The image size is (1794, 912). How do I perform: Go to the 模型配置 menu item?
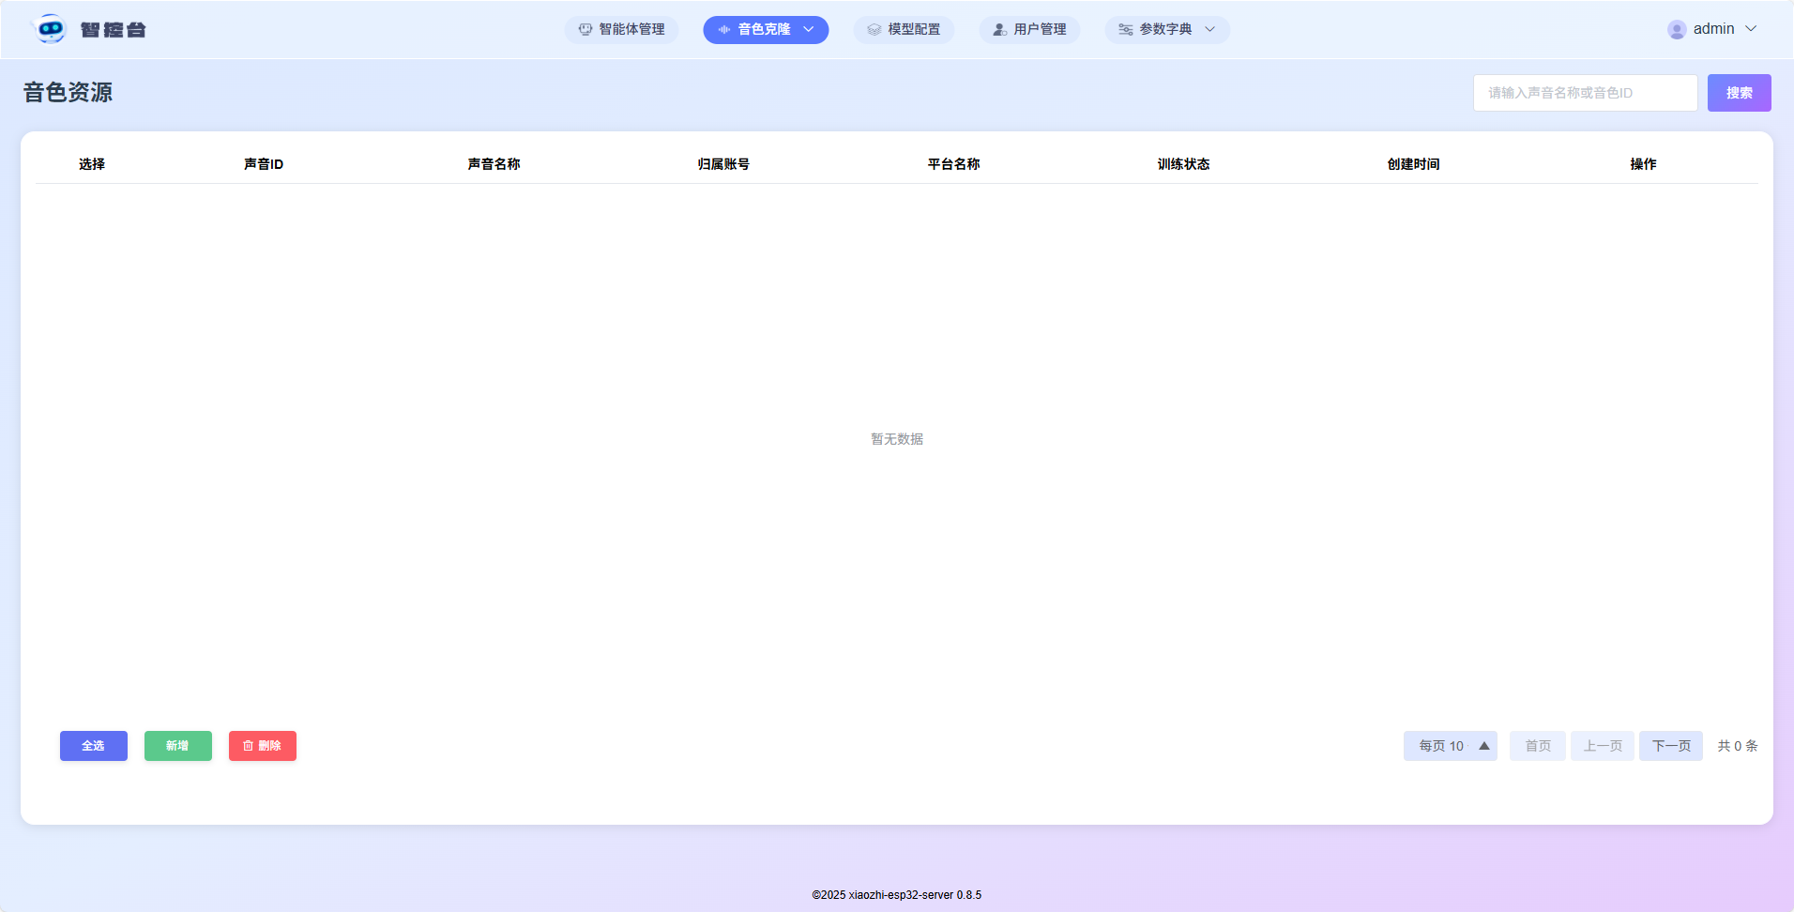tap(904, 30)
